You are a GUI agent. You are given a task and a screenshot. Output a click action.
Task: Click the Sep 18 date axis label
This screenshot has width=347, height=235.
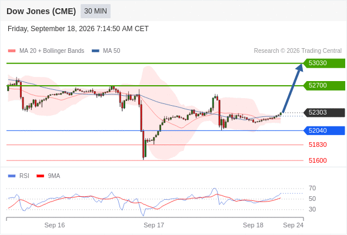pos(253,225)
